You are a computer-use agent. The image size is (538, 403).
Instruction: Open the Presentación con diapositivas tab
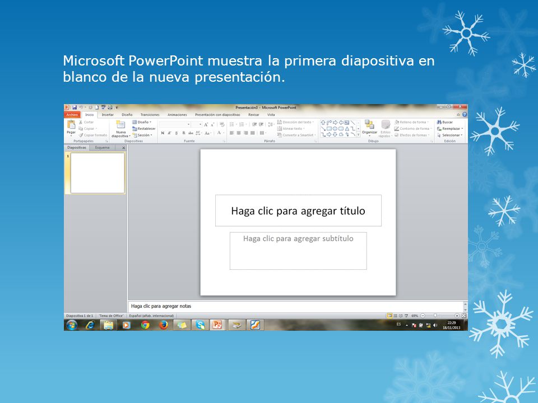click(x=217, y=115)
